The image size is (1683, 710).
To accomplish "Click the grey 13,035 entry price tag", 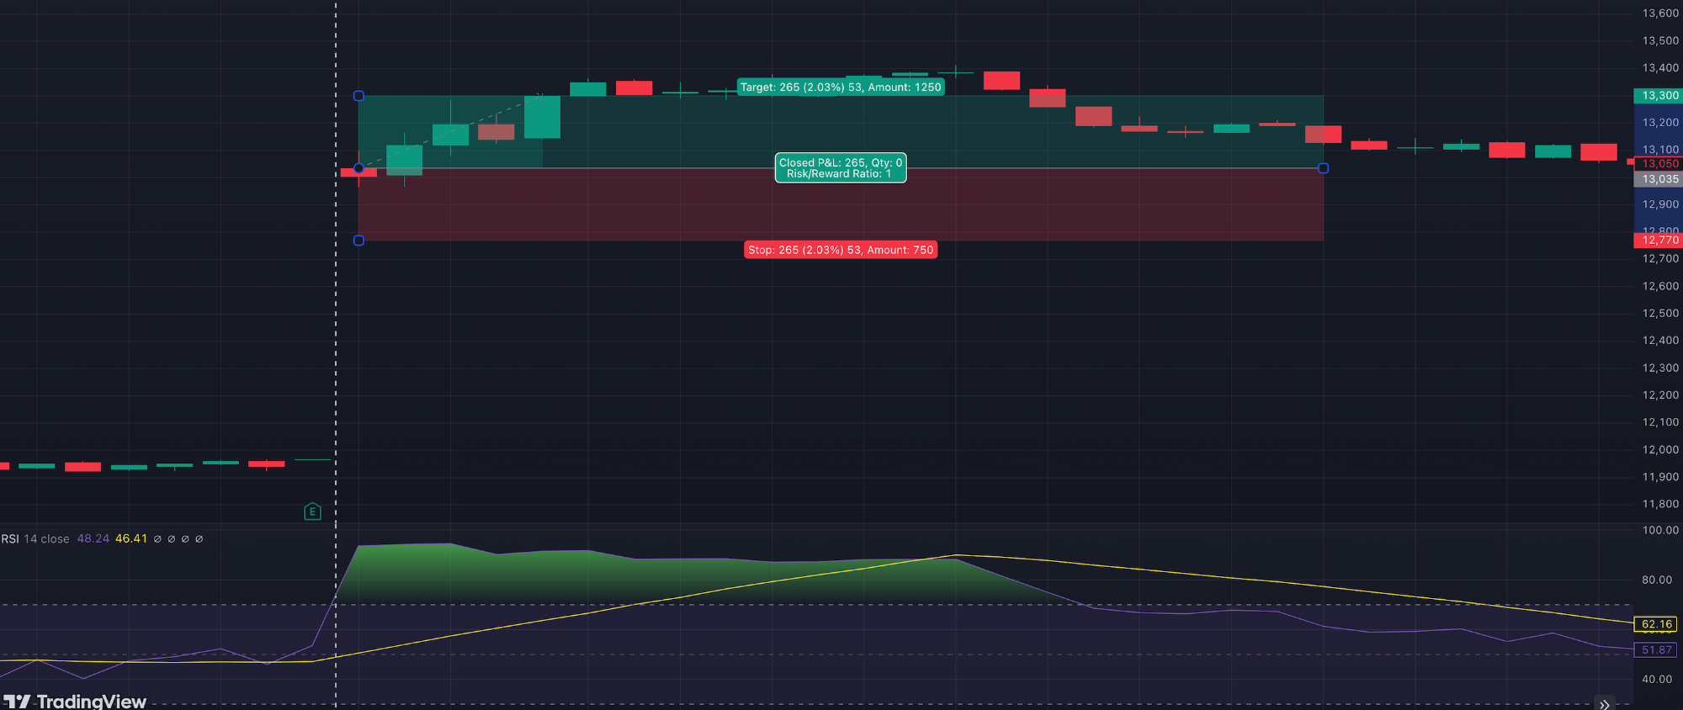I will pyautogui.click(x=1658, y=179).
